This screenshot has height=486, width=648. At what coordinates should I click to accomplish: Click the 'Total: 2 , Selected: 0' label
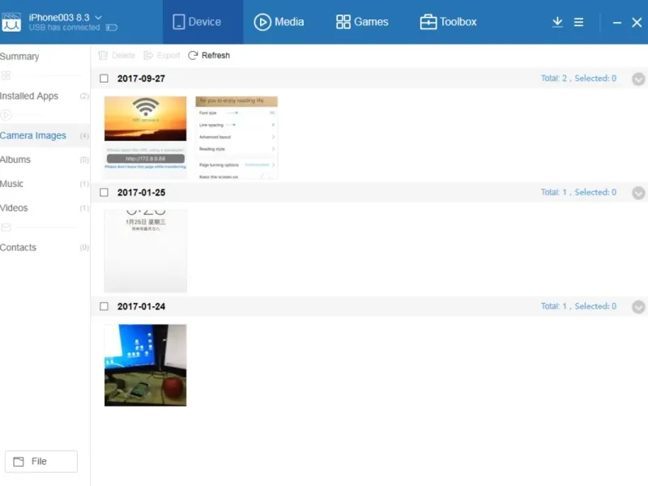(578, 79)
